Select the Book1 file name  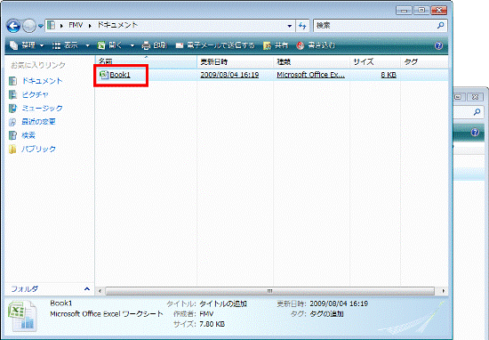tap(120, 75)
